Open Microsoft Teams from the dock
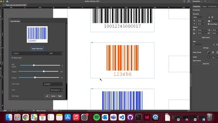Image resolution: width=218 pixels, height=123 pixels. tap(113, 117)
